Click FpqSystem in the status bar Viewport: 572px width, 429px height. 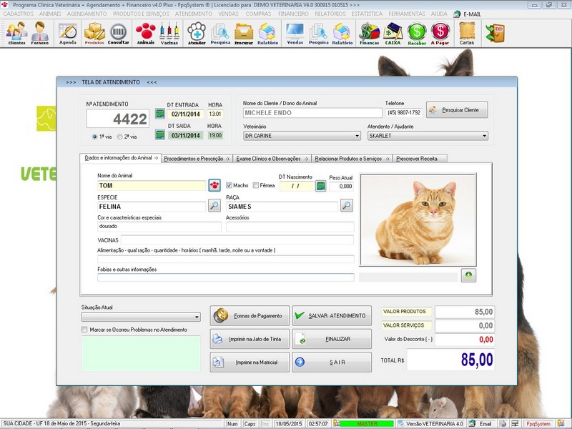(538, 424)
